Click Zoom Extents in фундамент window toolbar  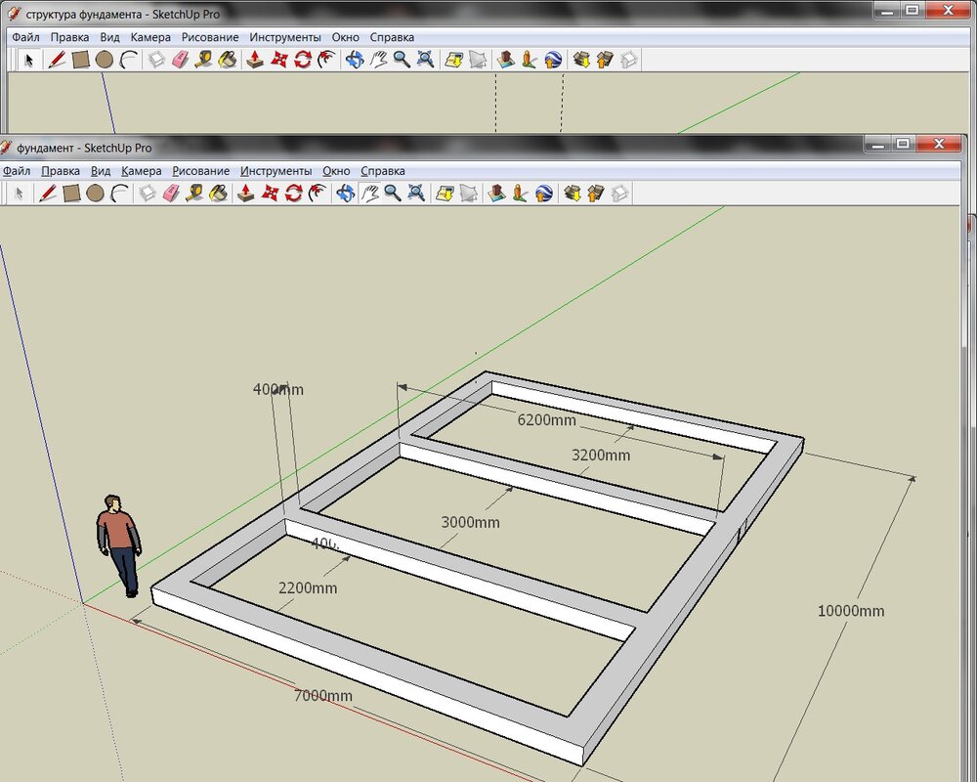click(x=416, y=194)
